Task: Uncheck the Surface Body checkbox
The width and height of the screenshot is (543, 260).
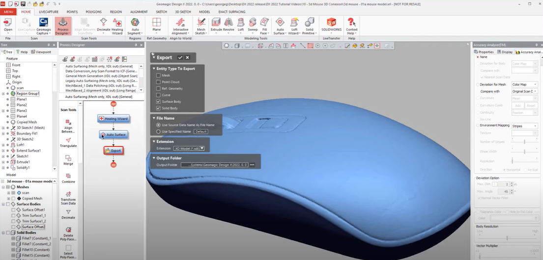Action: pyautogui.click(x=158, y=102)
